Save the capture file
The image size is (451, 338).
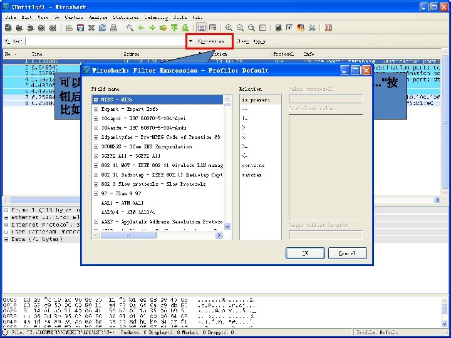tap(80, 28)
